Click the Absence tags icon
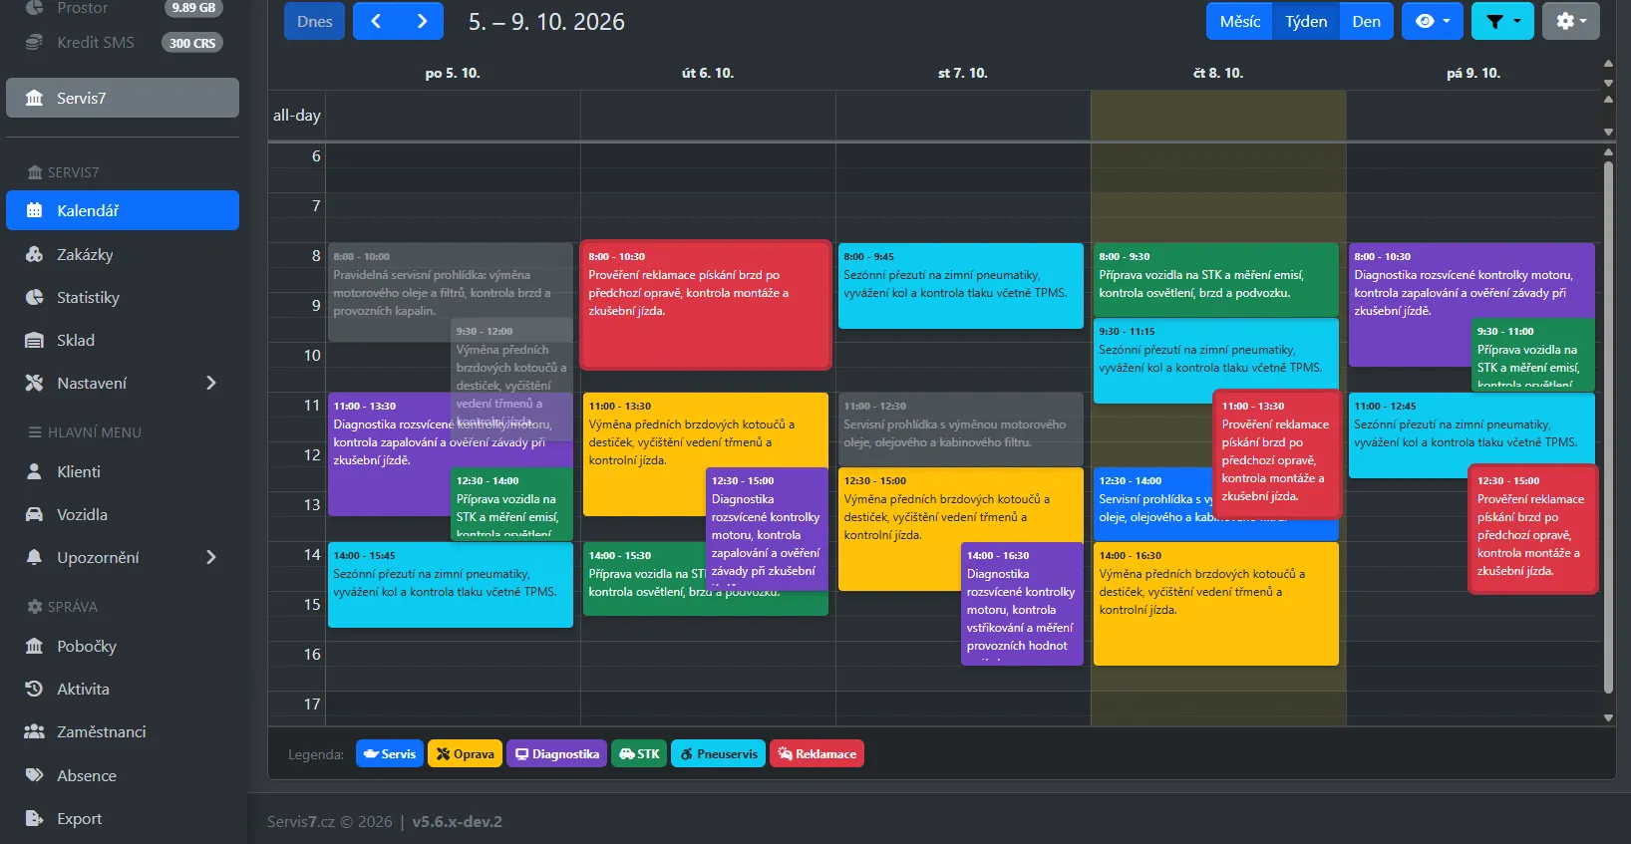 [x=34, y=775]
